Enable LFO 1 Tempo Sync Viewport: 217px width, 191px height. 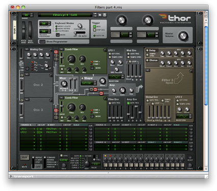point(110,57)
